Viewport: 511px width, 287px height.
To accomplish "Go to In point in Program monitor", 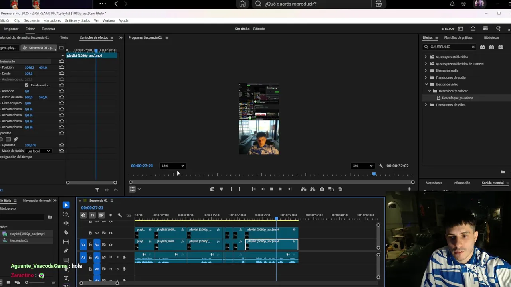I will coord(254,189).
